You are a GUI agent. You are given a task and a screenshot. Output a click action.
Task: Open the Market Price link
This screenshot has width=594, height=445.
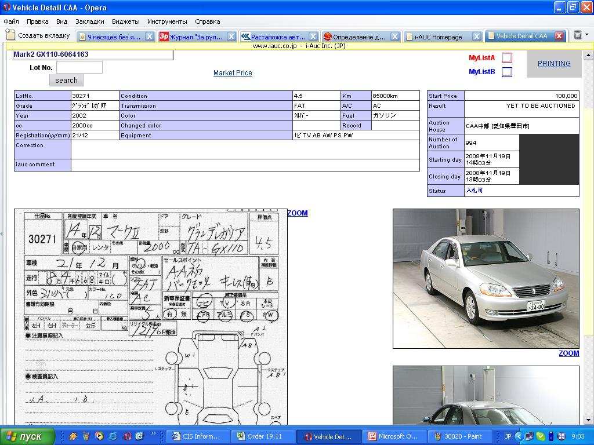point(233,73)
